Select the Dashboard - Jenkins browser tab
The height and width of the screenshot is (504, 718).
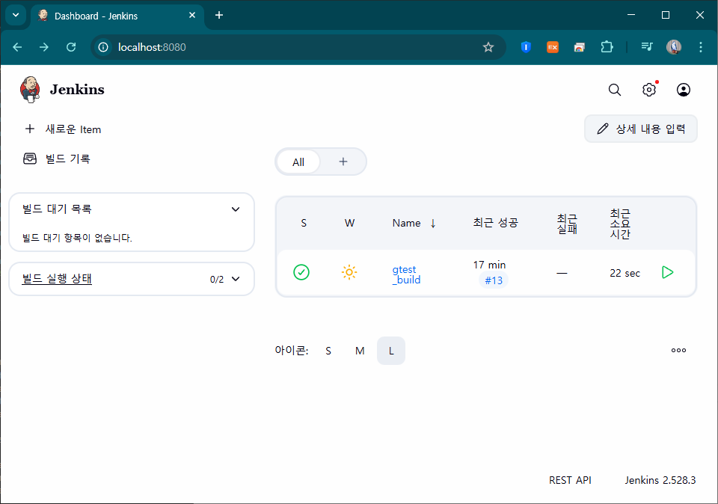click(117, 16)
